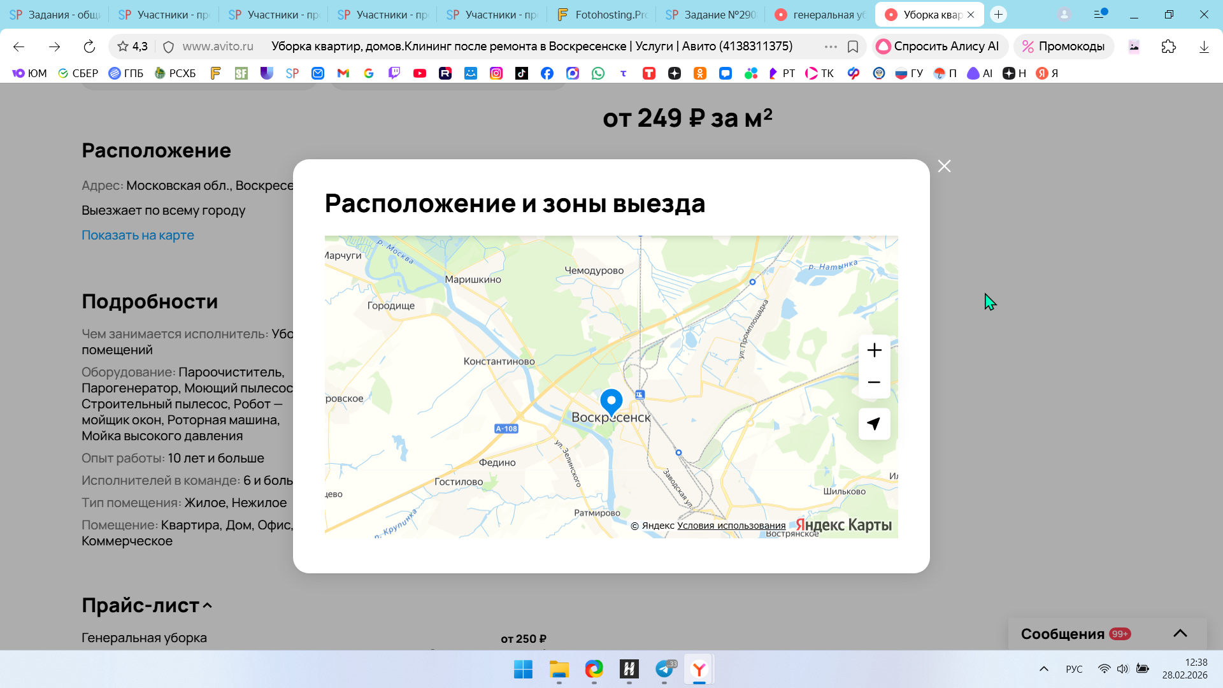This screenshot has height=688, width=1223.
Task: Open browser extensions puzzle icon
Action: (1168, 47)
